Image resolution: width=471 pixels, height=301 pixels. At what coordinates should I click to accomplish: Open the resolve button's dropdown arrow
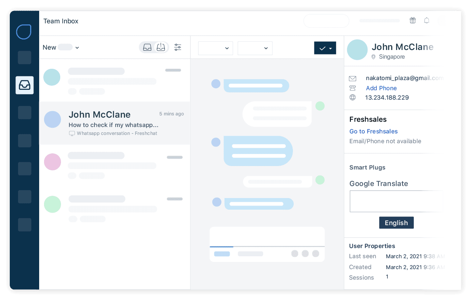[331, 48]
